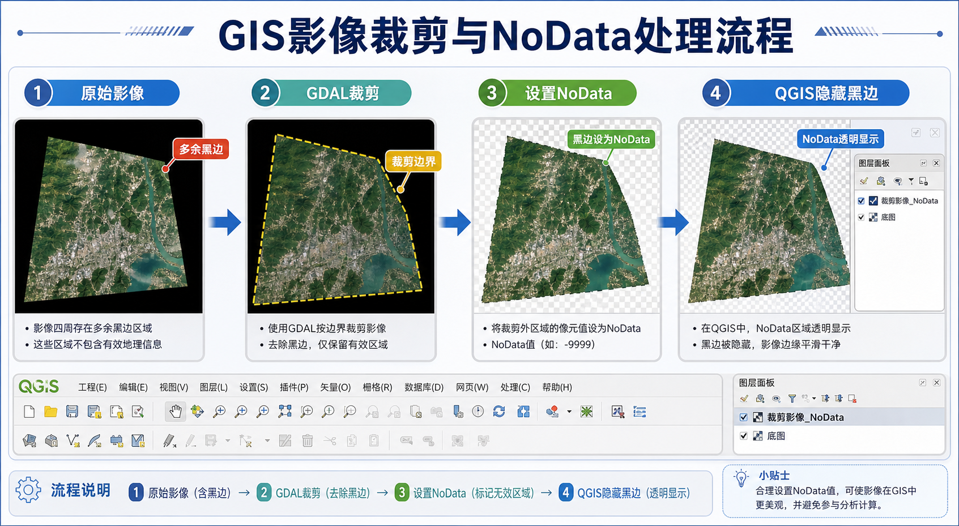Click the scissors Cut Features icon
The width and height of the screenshot is (959, 526).
(330, 441)
